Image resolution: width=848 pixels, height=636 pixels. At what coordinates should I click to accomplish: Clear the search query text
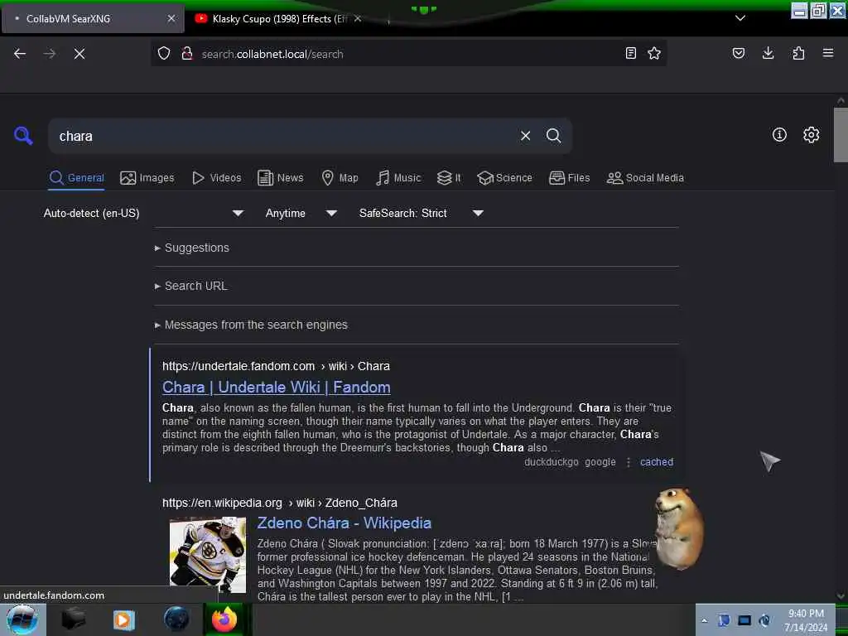525,136
